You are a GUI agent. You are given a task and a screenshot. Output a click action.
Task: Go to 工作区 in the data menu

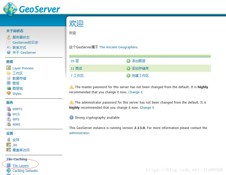pyautogui.click(x=18, y=73)
